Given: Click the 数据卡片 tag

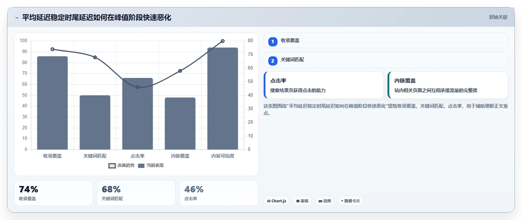Looking at the screenshot, I should click(x=350, y=201).
